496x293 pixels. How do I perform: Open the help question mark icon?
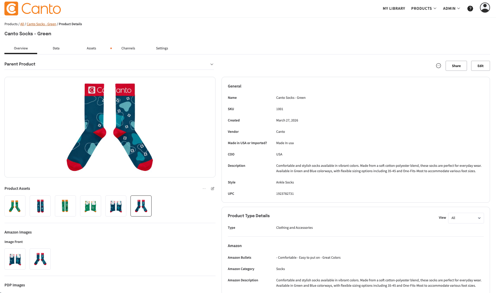pos(470,8)
